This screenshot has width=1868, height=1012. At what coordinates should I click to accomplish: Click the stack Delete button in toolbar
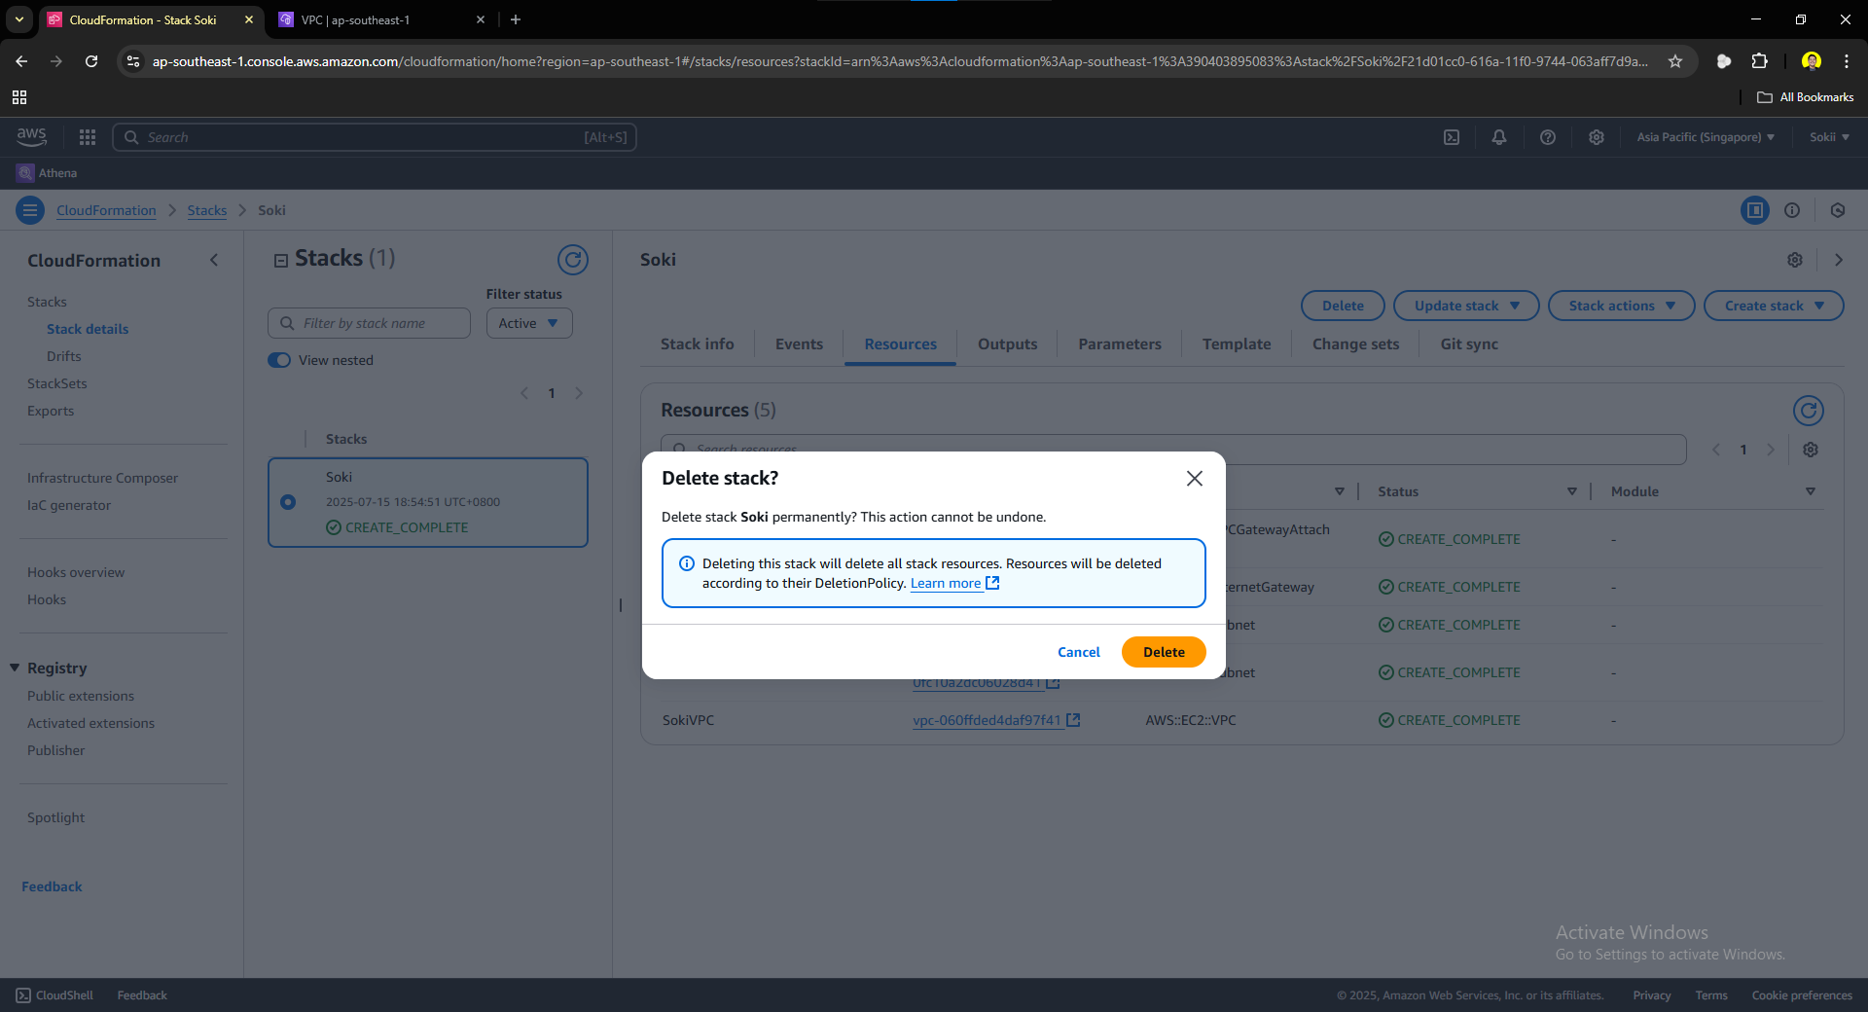1343,306
